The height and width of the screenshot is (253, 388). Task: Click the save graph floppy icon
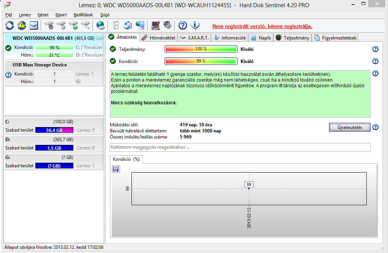coord(116,169)
